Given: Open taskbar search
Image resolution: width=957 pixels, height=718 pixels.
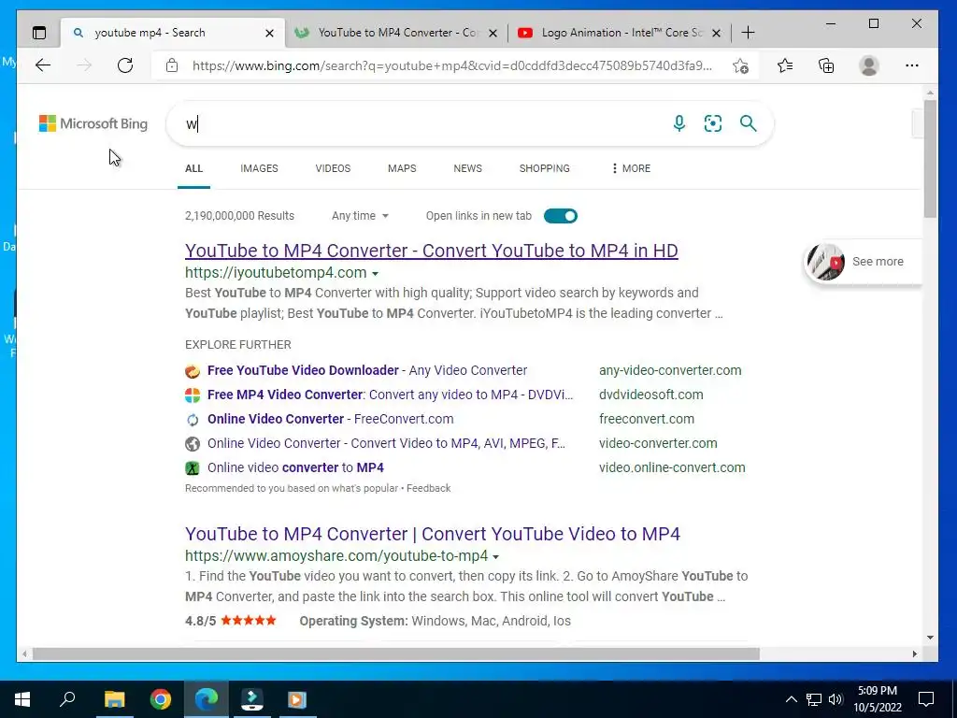Looking at the screenshot, I should tap(67, 699).
